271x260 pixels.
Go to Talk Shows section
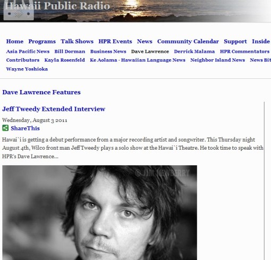pos(77,42)
